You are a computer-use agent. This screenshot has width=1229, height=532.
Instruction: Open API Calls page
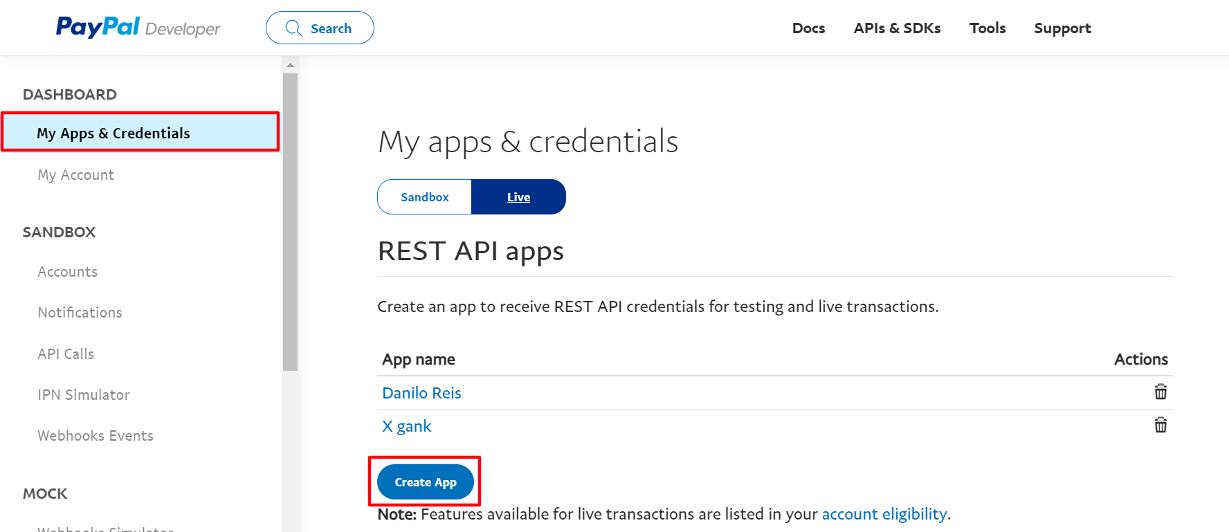[66, 354]
